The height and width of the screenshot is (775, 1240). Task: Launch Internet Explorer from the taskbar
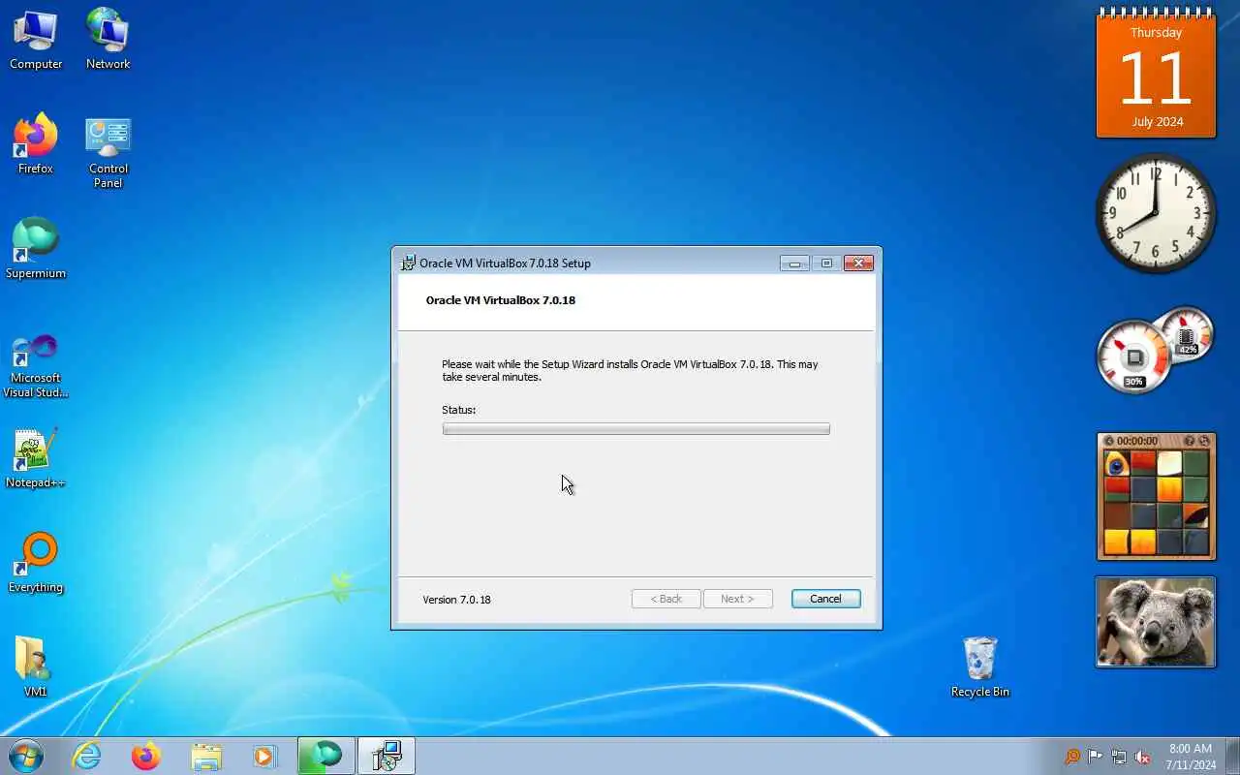click(87, 756)
